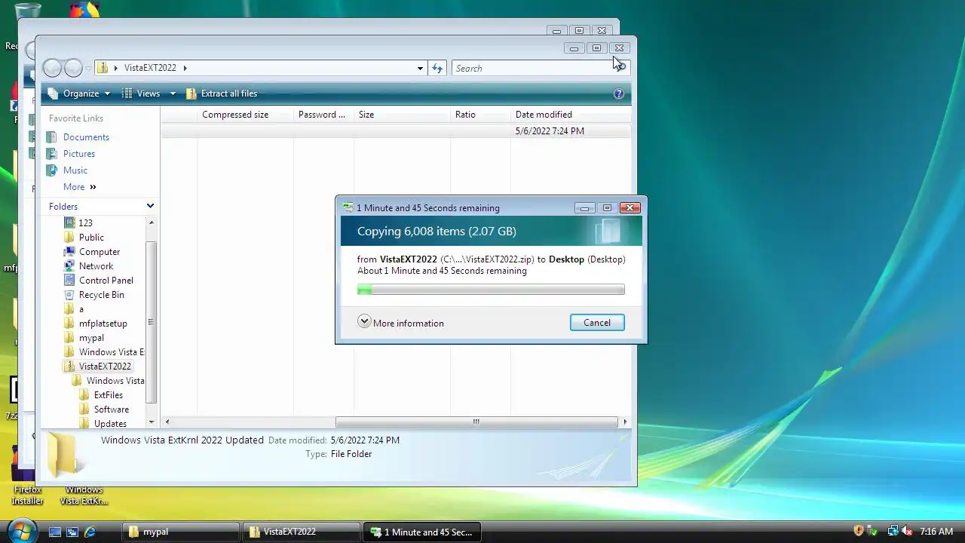The image size is (965, 543).
Task: Select Public folder in tree
Action: [x=91, y=238]
